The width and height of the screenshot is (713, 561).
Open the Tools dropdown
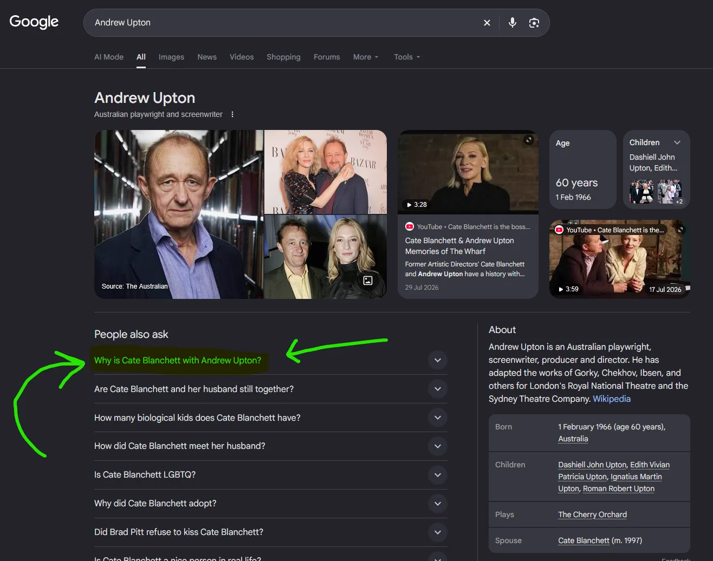tap(407, 57)
